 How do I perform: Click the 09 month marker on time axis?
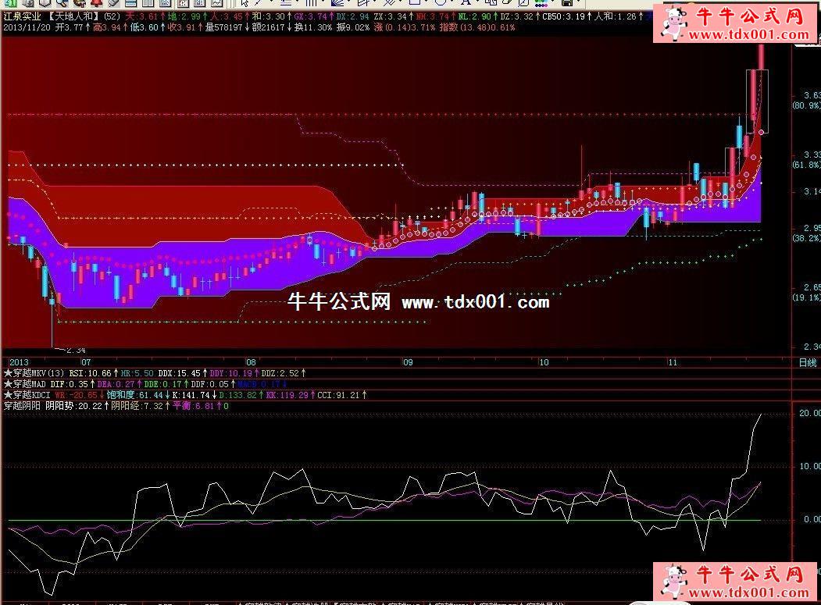408,362
